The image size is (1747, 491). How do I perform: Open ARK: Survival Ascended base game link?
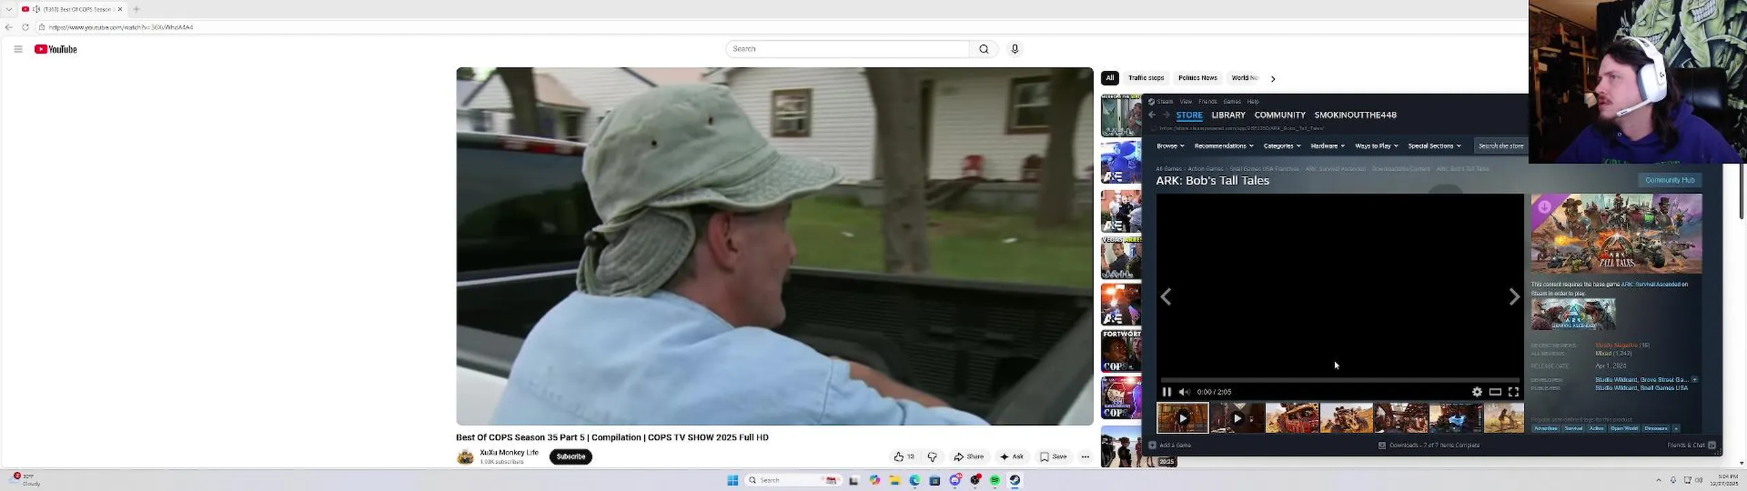(1651, 284)
